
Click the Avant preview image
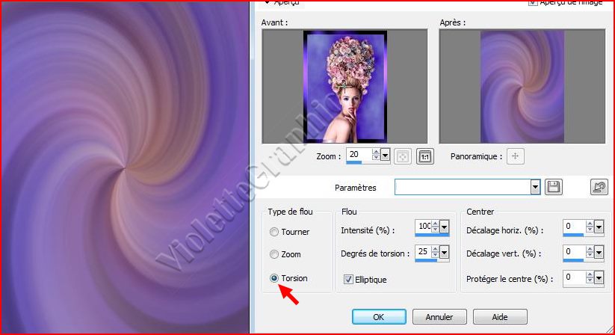click(x=344, y=86)
